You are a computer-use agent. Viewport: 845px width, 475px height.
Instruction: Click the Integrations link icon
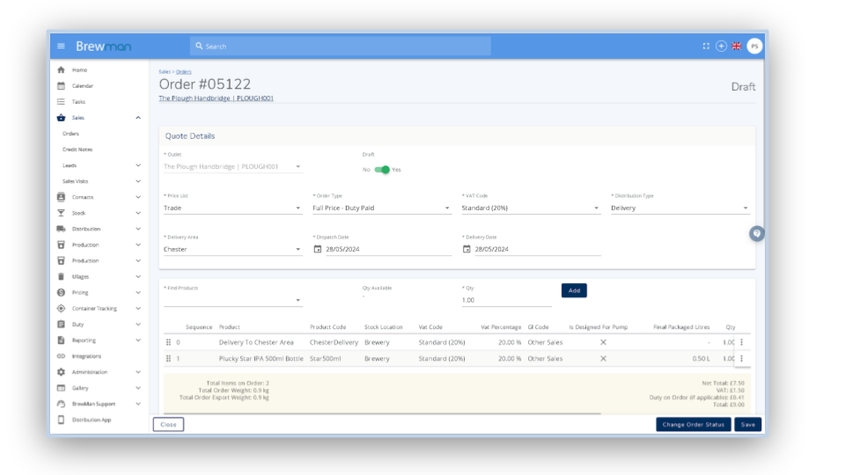(61, 356)
